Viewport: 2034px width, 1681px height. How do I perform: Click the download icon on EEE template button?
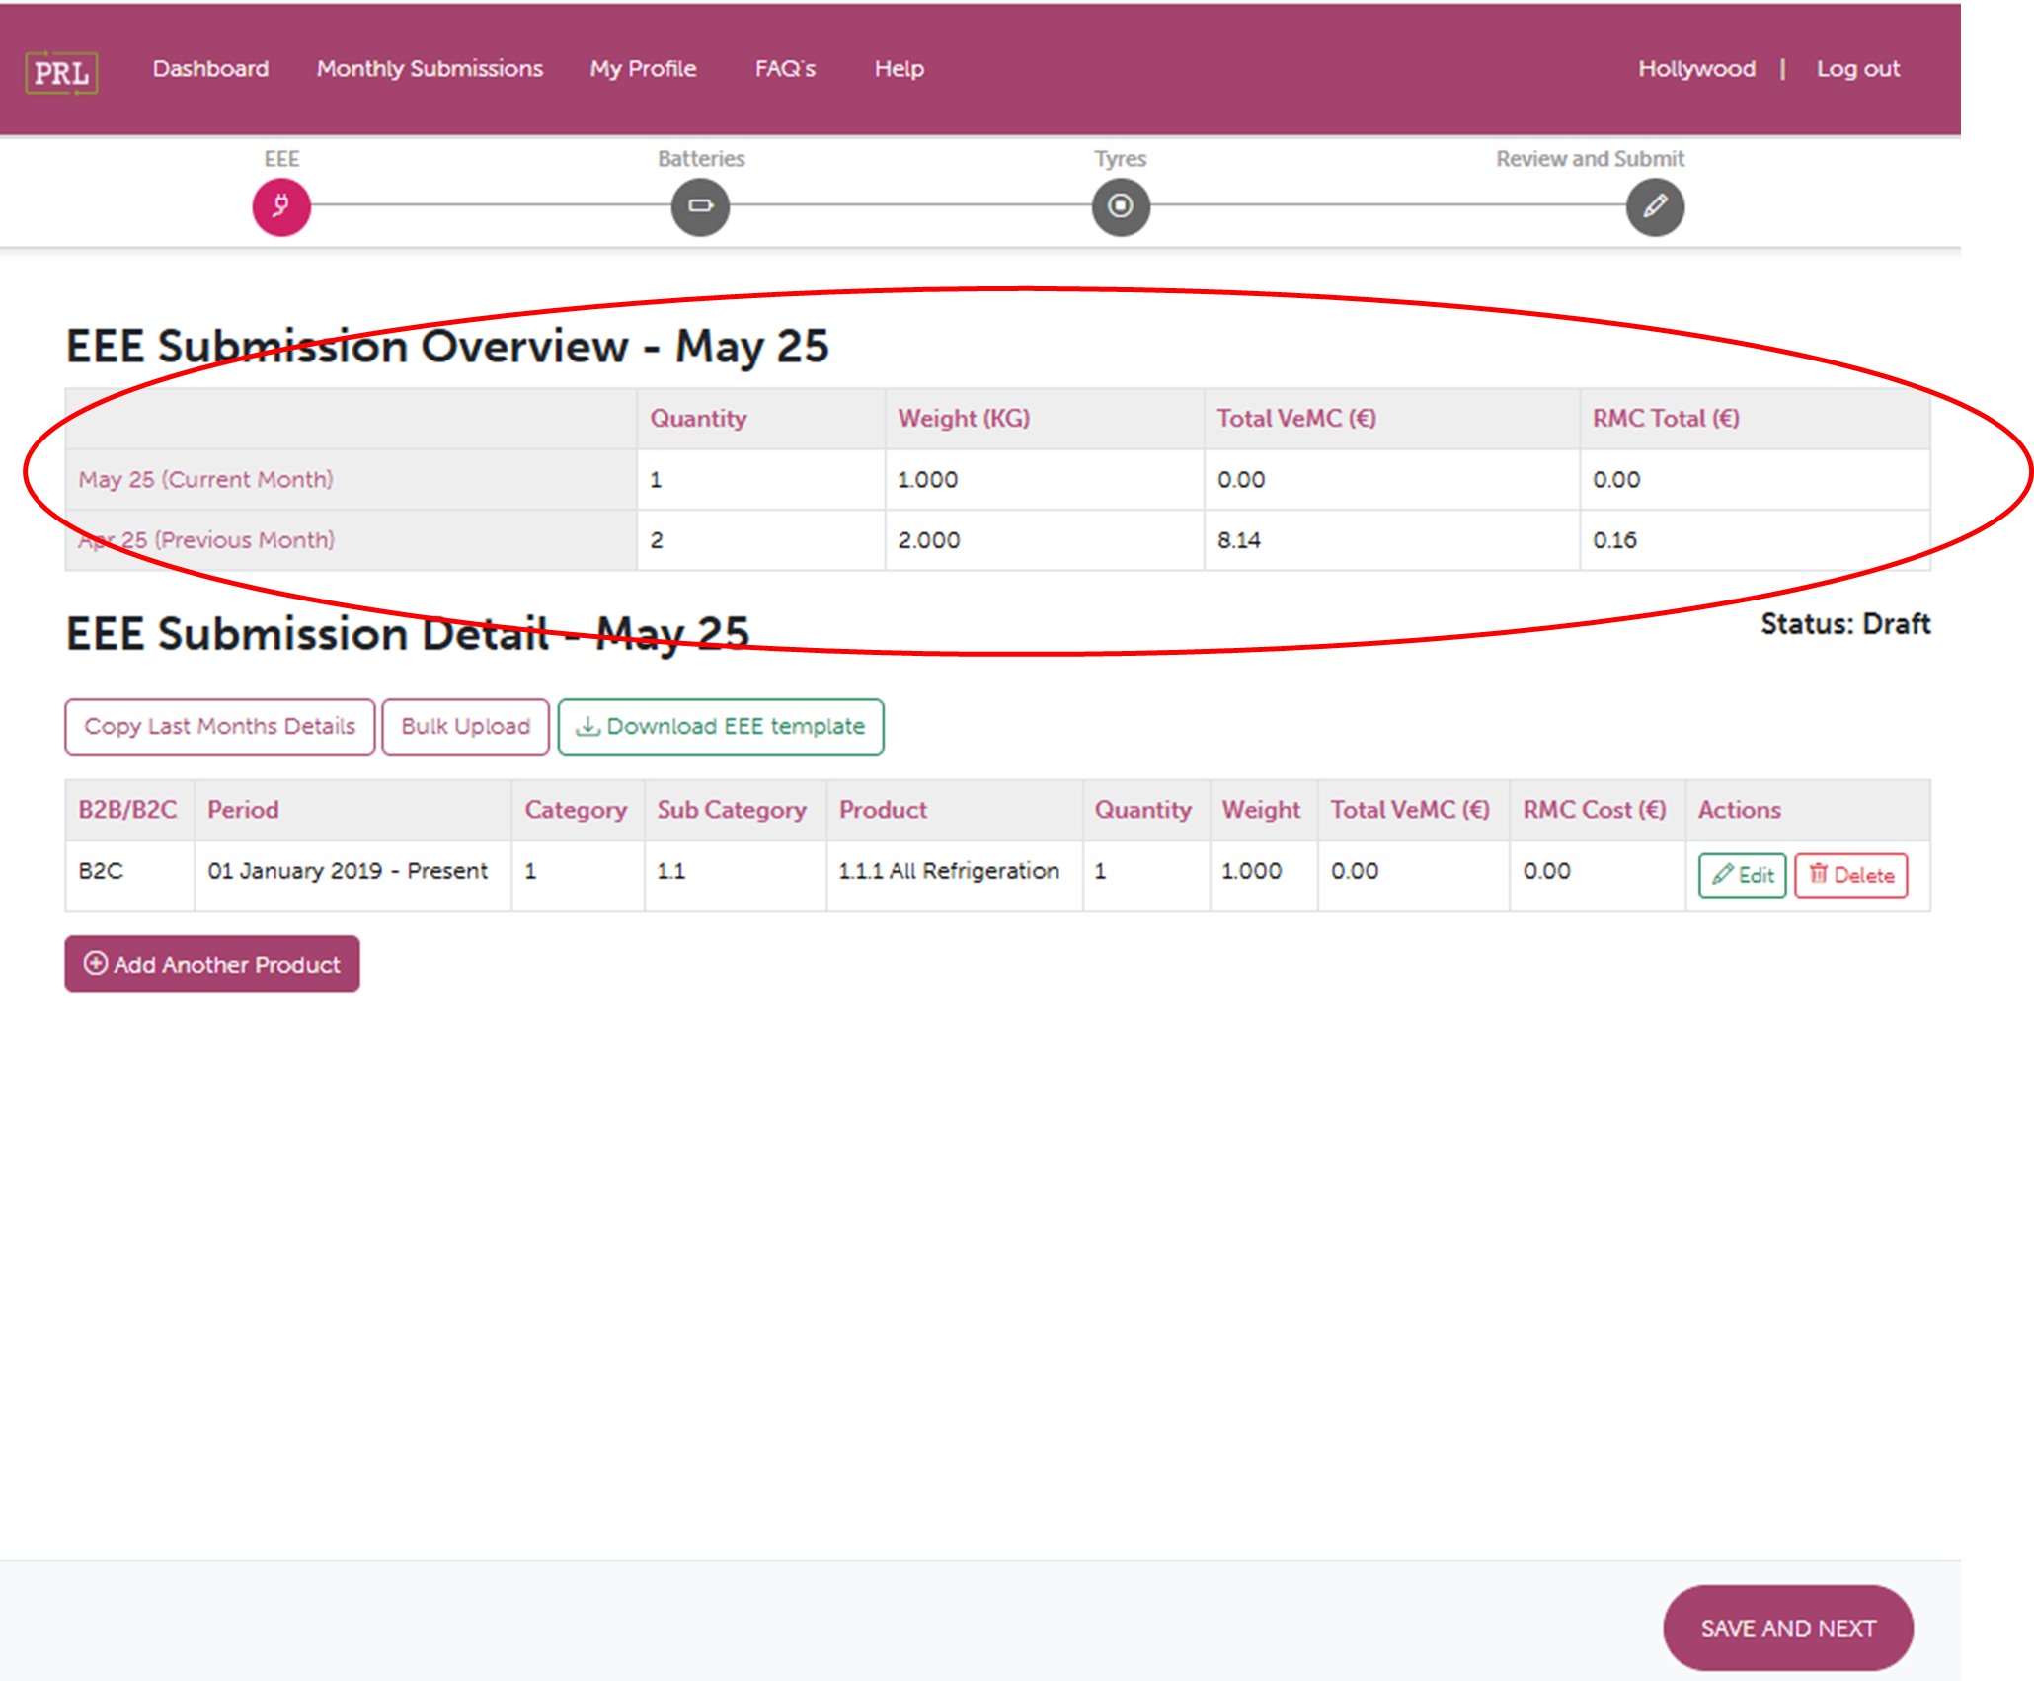(x=587, y=726)
